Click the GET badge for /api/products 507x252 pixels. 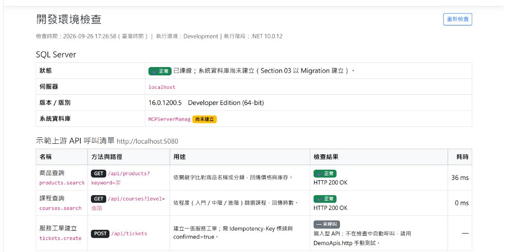99,173
